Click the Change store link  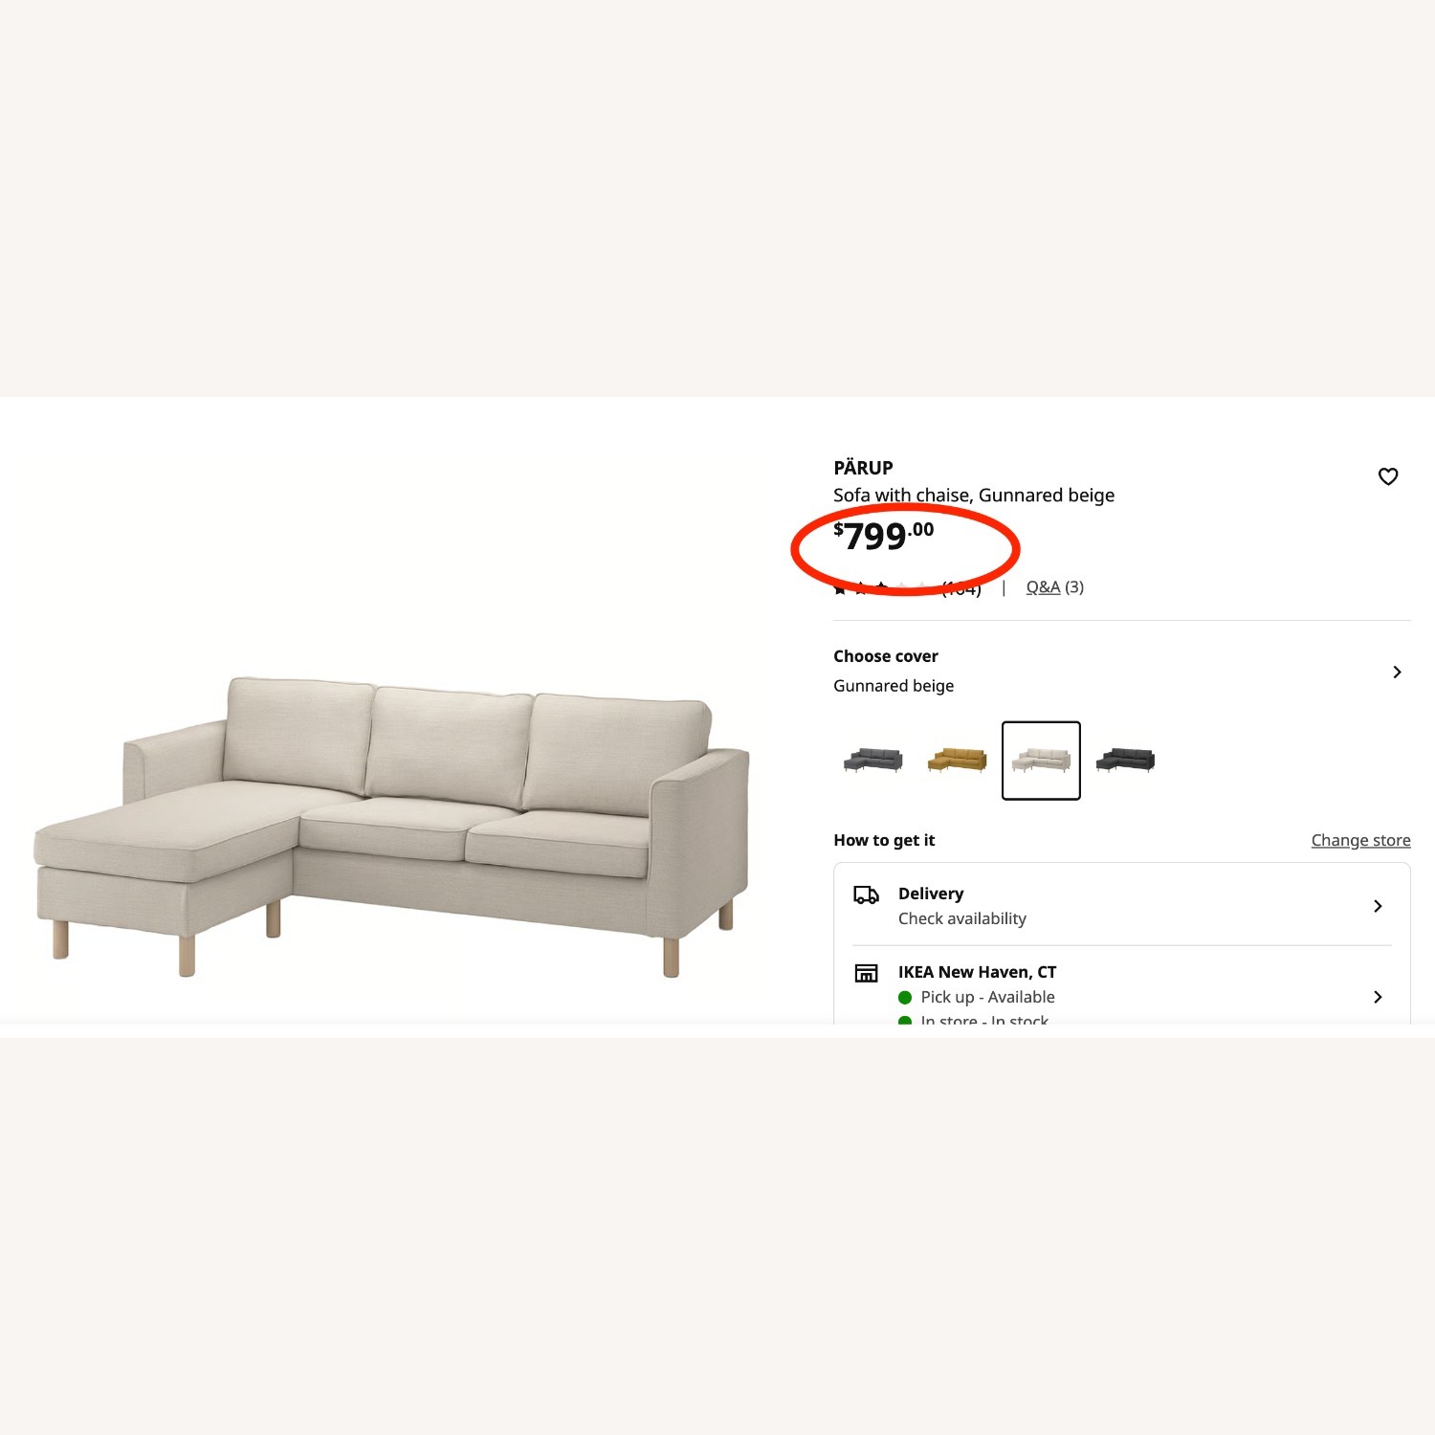(1360, 840)
